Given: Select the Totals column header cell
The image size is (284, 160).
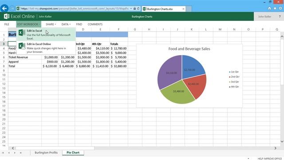Looking at the screenshot, I should tap(118, 44).
